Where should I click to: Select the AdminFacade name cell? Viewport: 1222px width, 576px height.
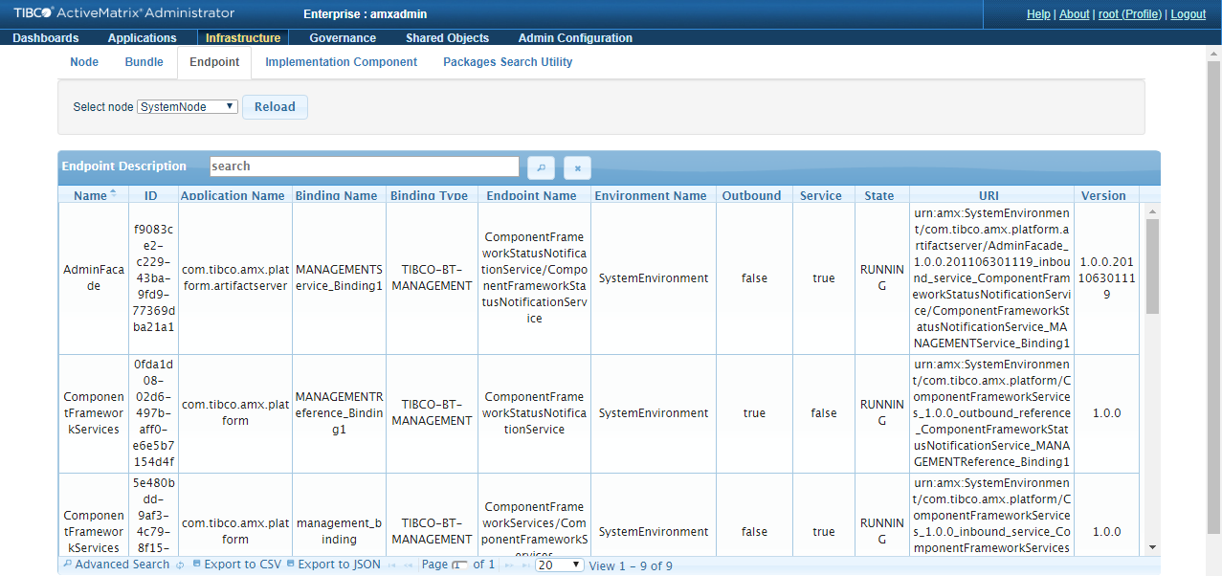94,278
